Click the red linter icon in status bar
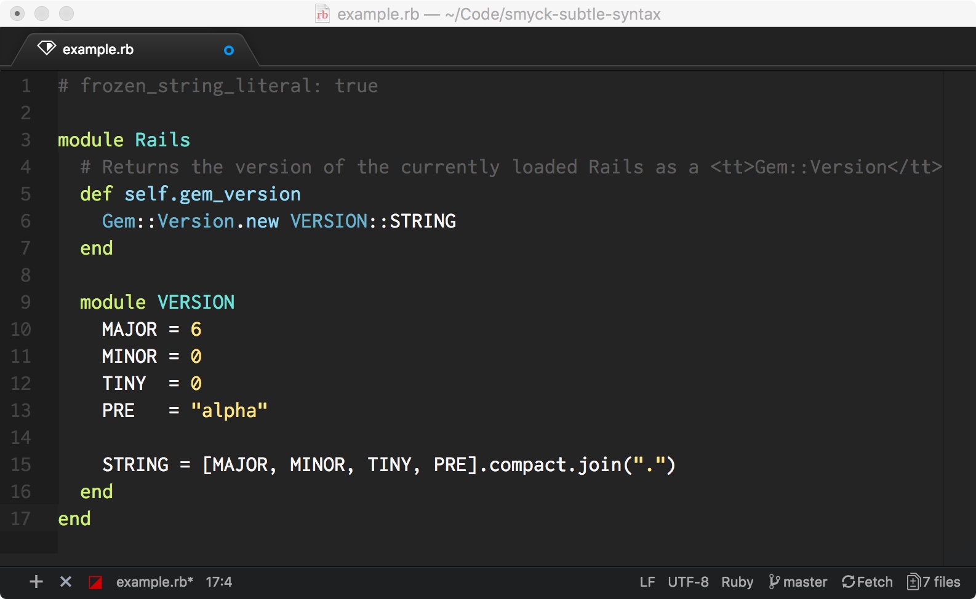 [x=95, y=582]
